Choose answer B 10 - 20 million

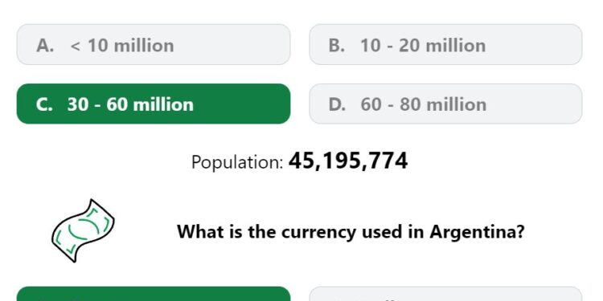pos(445,44)
